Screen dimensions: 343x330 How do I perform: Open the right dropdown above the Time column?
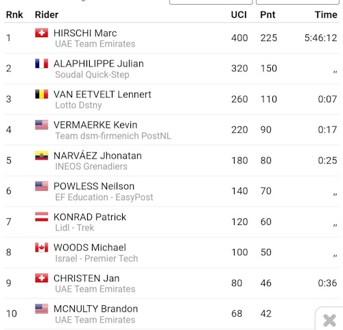tap(298, 2)
